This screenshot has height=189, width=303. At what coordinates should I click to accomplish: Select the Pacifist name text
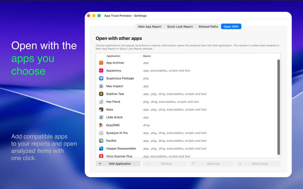tap(111, 141)
